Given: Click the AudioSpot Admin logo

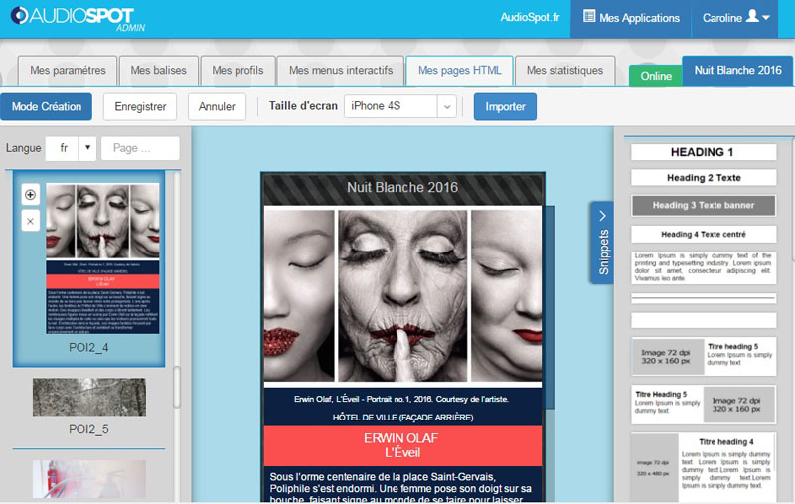Looking at the screenshot, I should click(78, 18).
